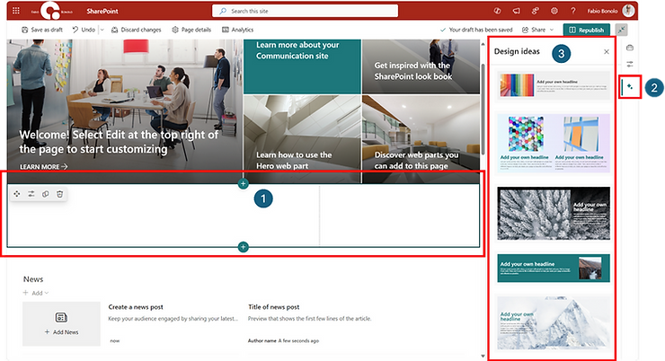665x361 pixels.
Task: Open Fabio Bonolo account avatar
Action: click(628, 11)
